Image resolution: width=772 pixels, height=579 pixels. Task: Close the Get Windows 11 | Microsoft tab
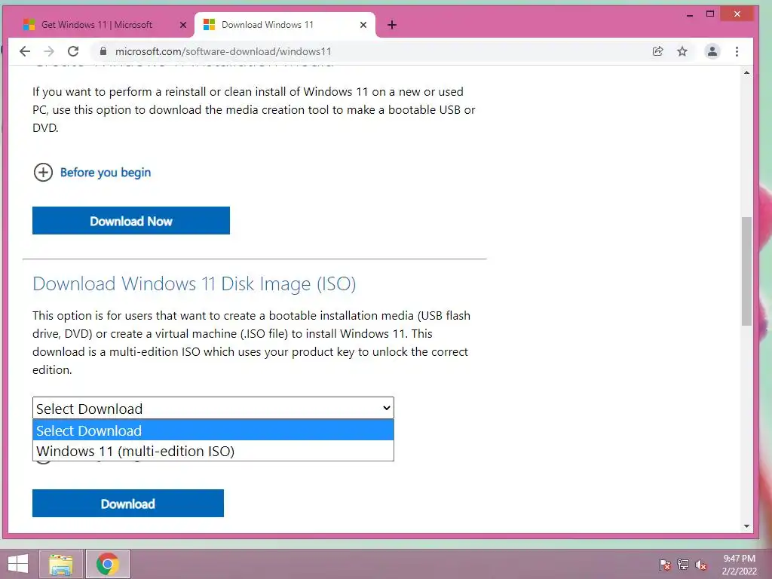(182, 25)
